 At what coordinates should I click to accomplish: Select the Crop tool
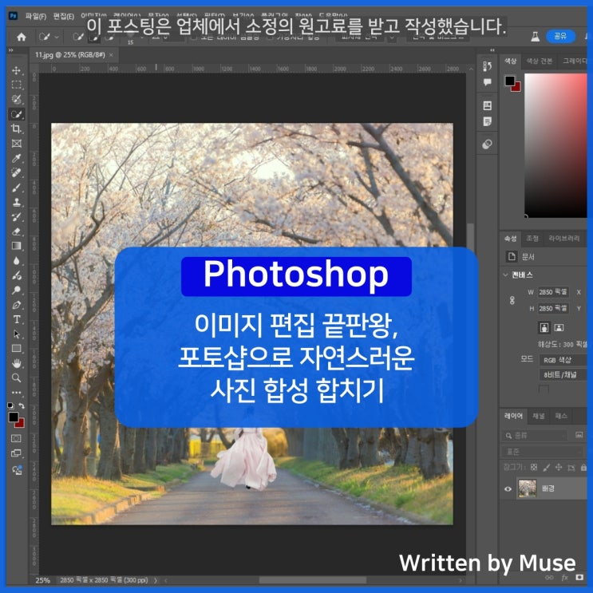coord(16,128)
